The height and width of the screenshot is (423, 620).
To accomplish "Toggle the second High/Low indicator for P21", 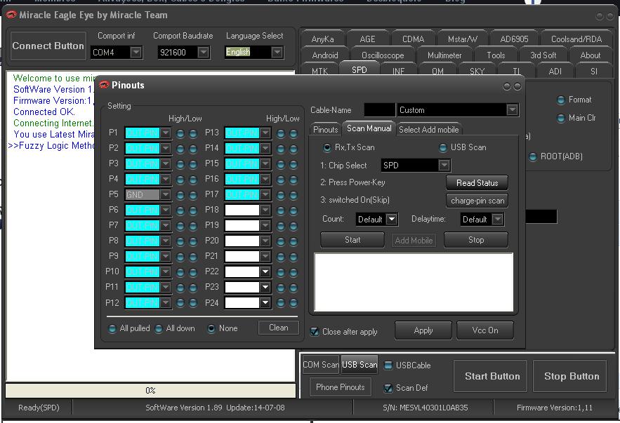I will [293, 257].
